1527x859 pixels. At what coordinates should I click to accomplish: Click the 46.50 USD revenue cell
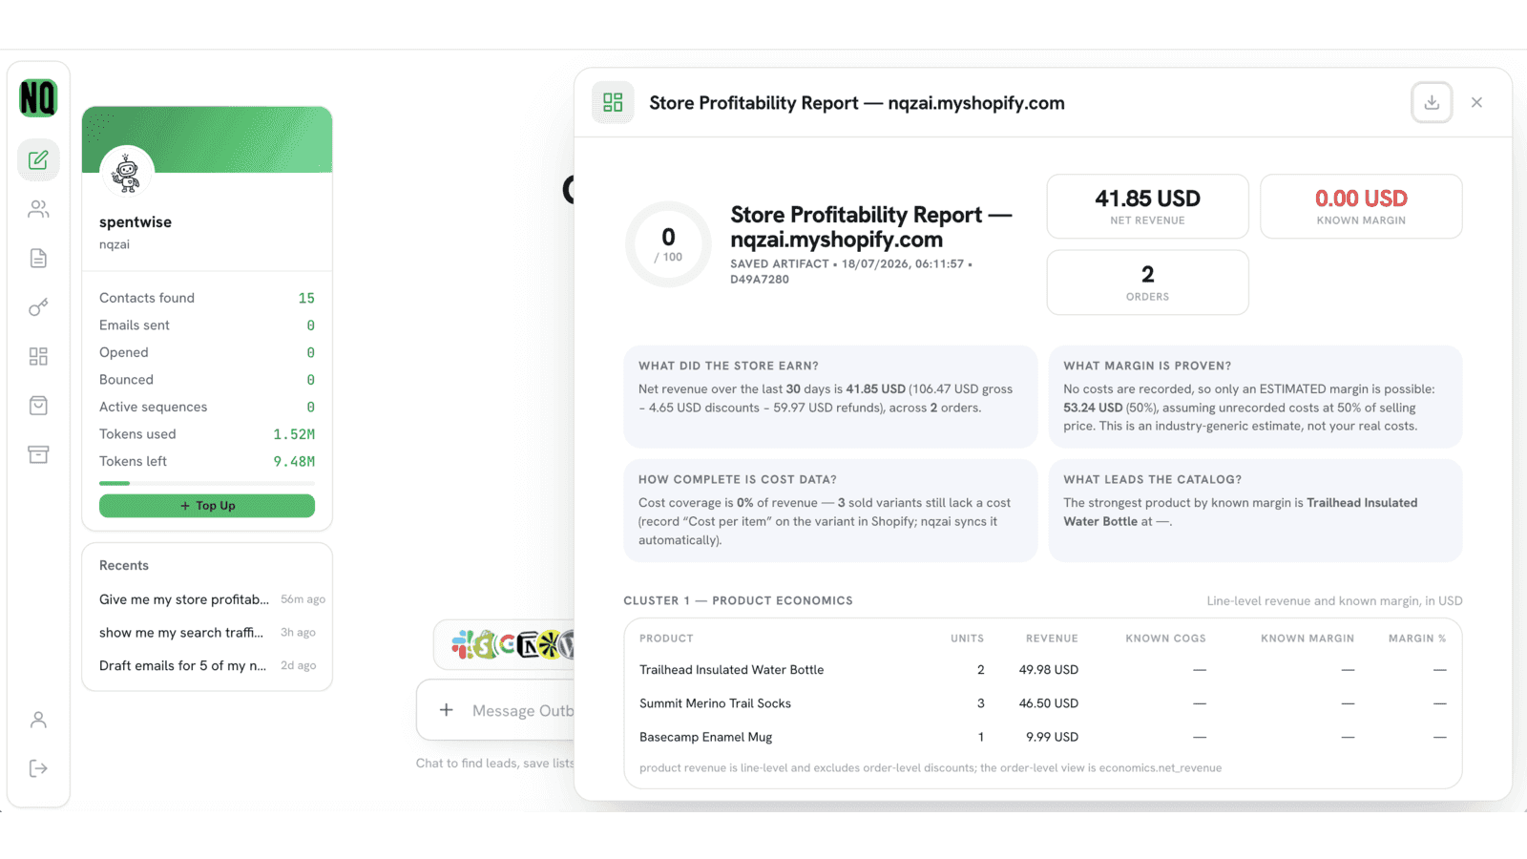tap(1048, 703)
